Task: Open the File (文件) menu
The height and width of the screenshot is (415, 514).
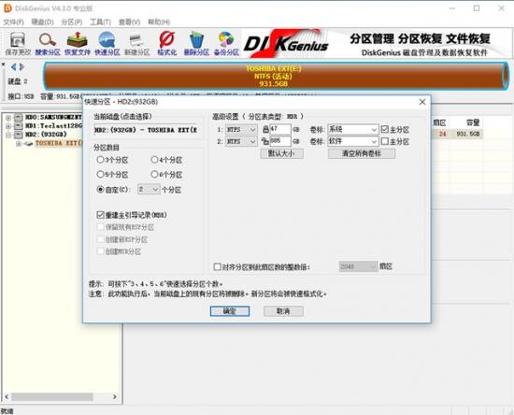Action: click(13, 21)
